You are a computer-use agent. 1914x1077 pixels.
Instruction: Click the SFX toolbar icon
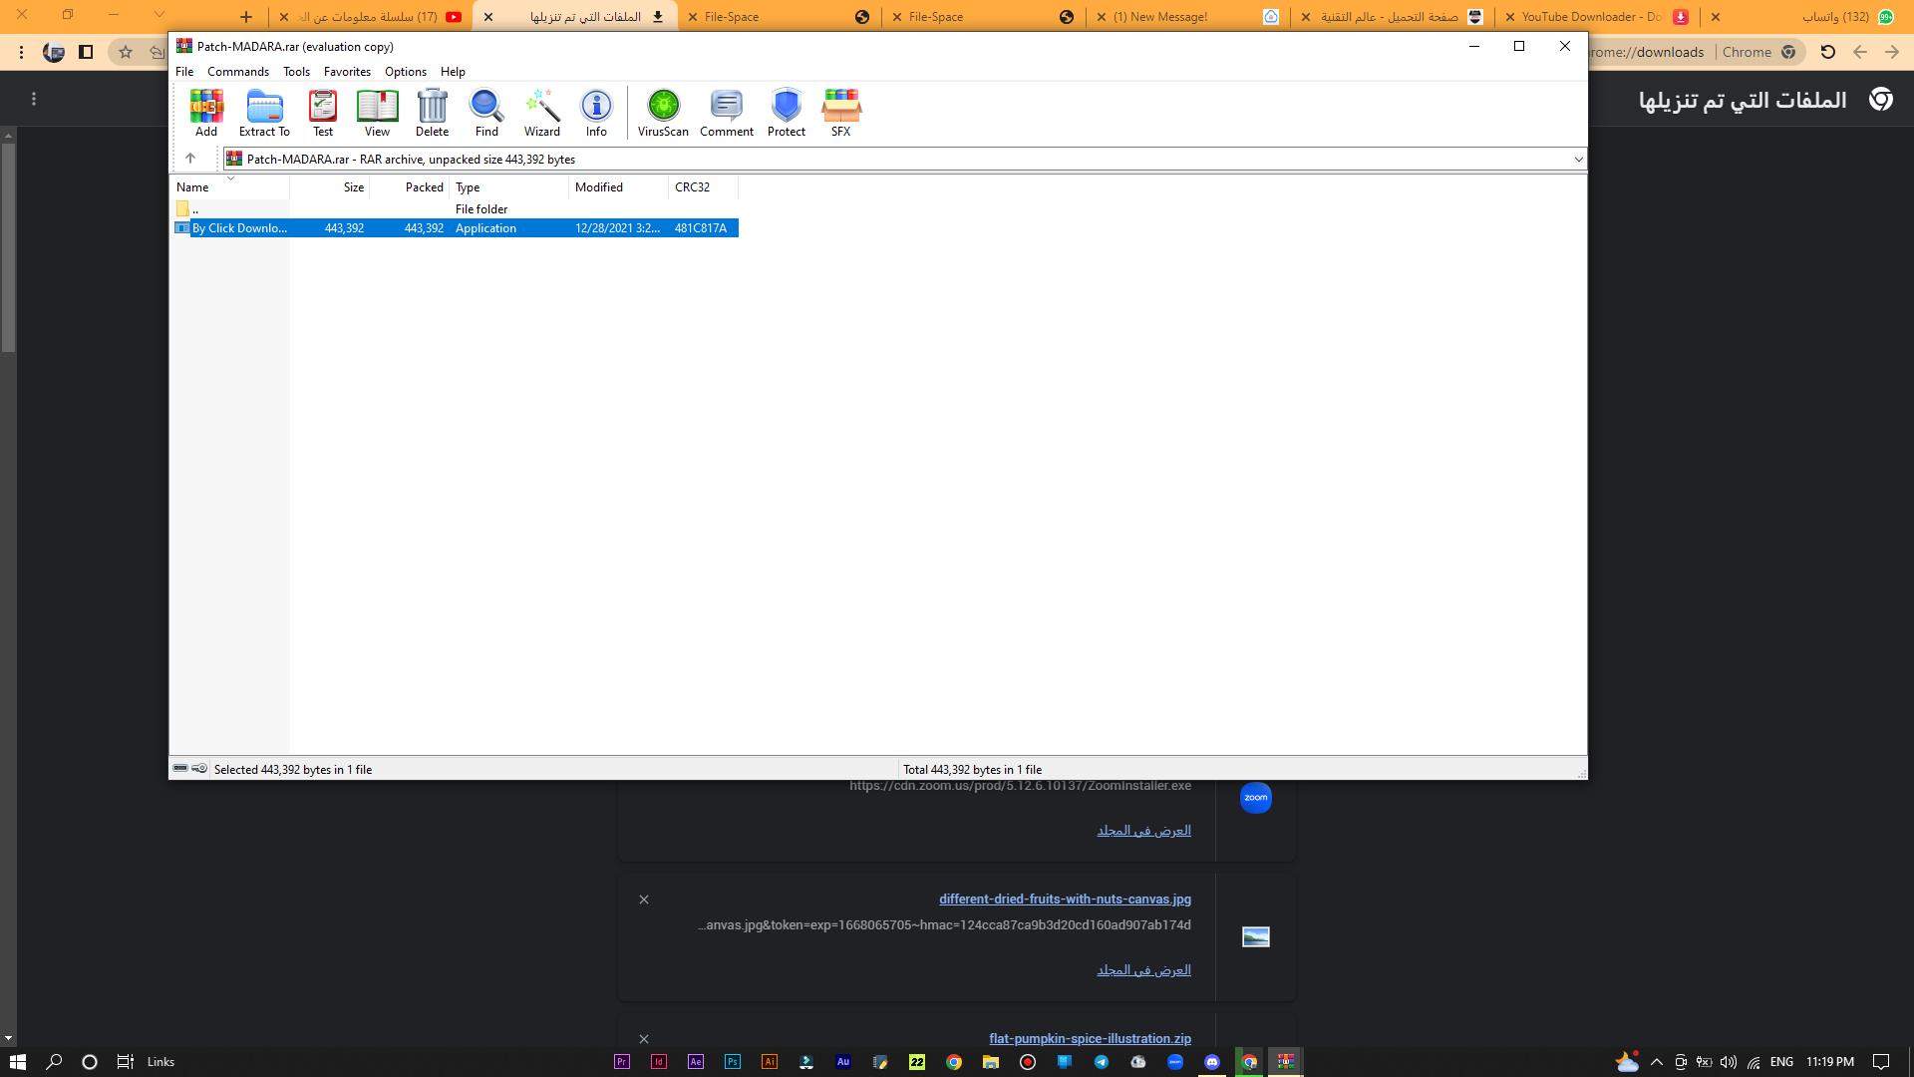click(840, 112)
